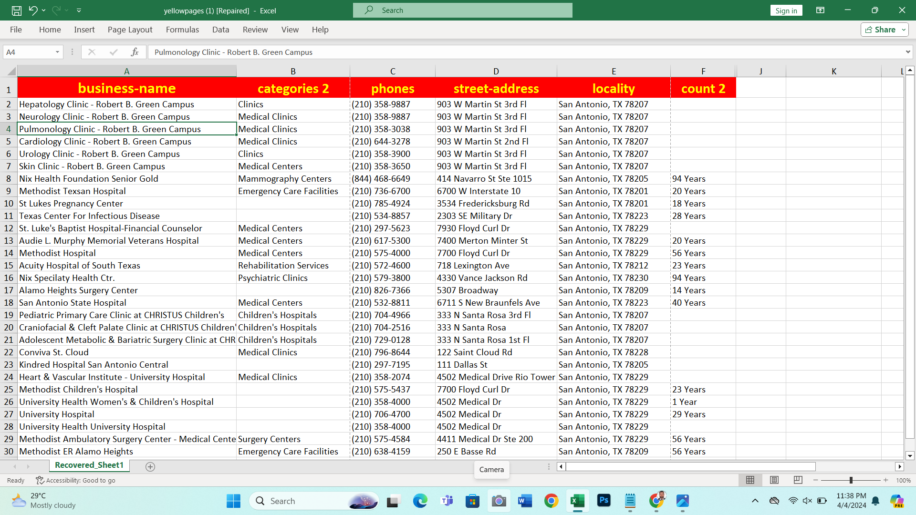Viewport: 916px width, 515px height.
Task: Open the Undo history dropdown arrow
Action: click(44, 10)
